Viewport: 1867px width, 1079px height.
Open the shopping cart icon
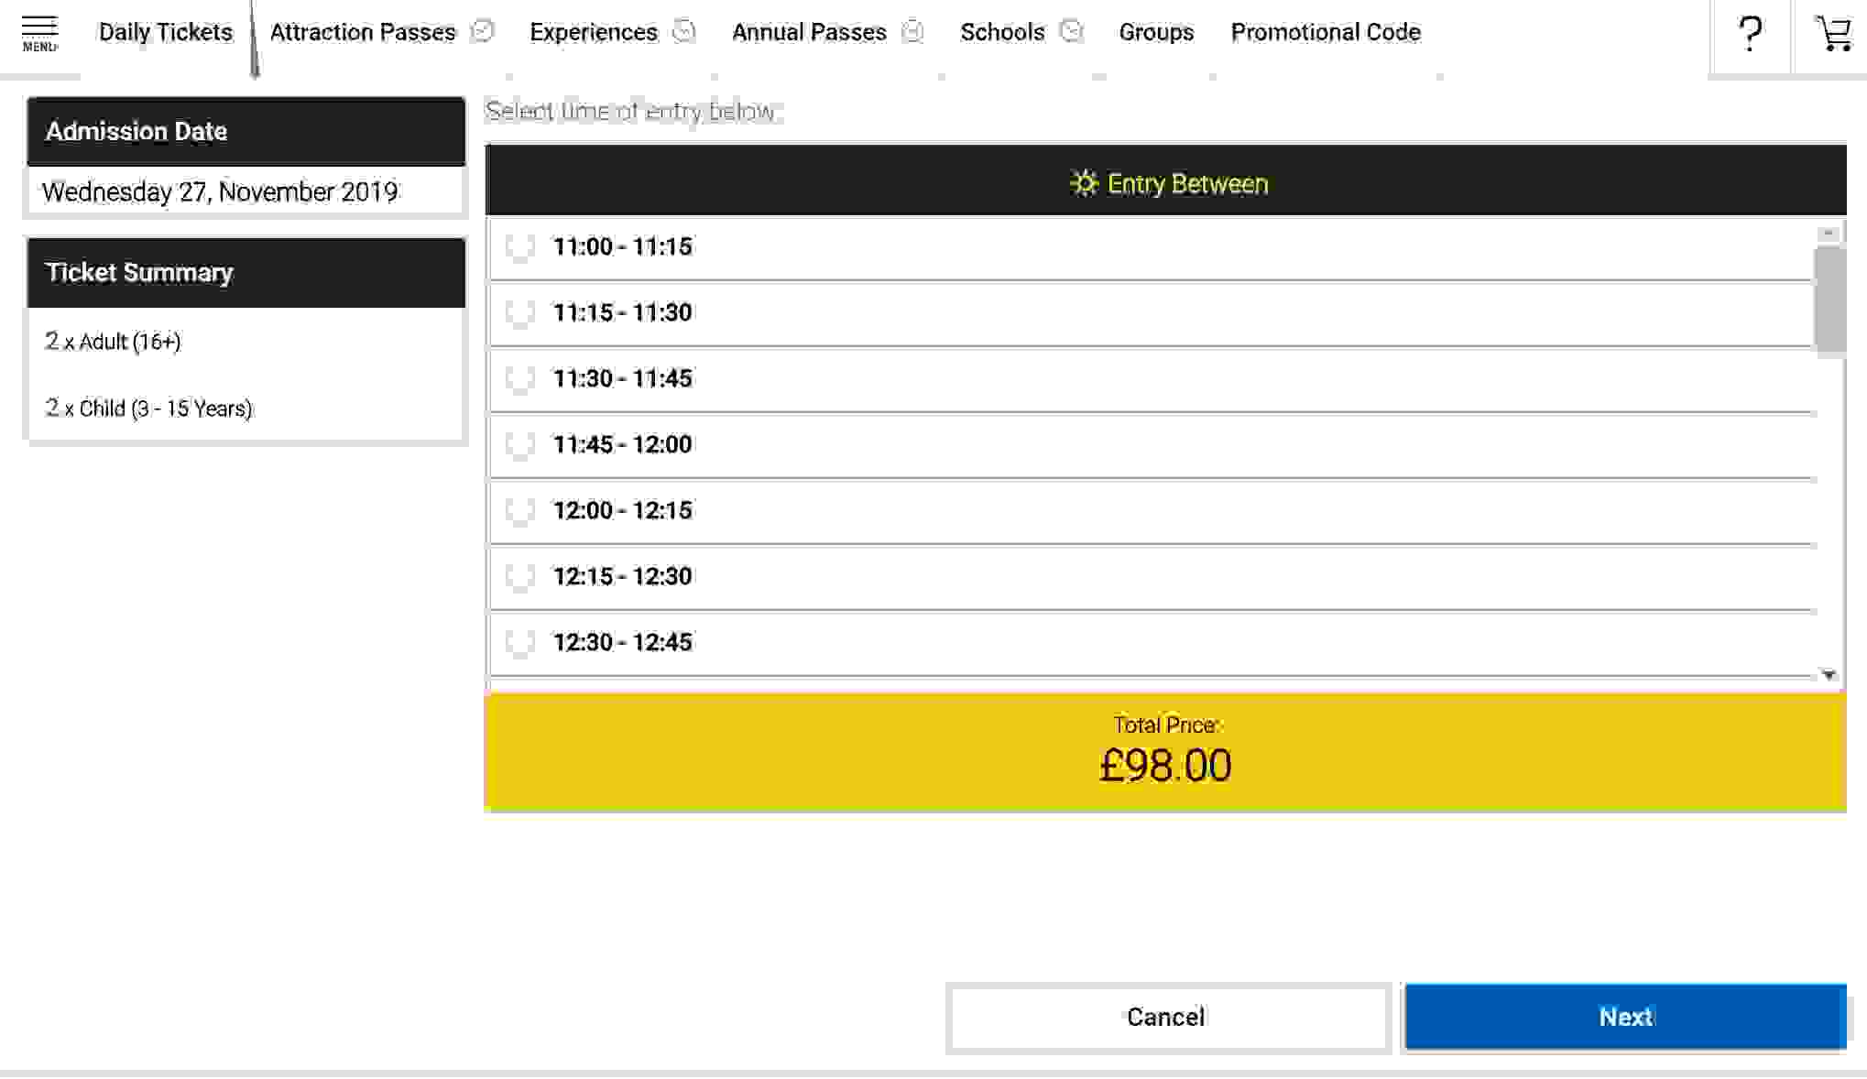click(1833, 35)
